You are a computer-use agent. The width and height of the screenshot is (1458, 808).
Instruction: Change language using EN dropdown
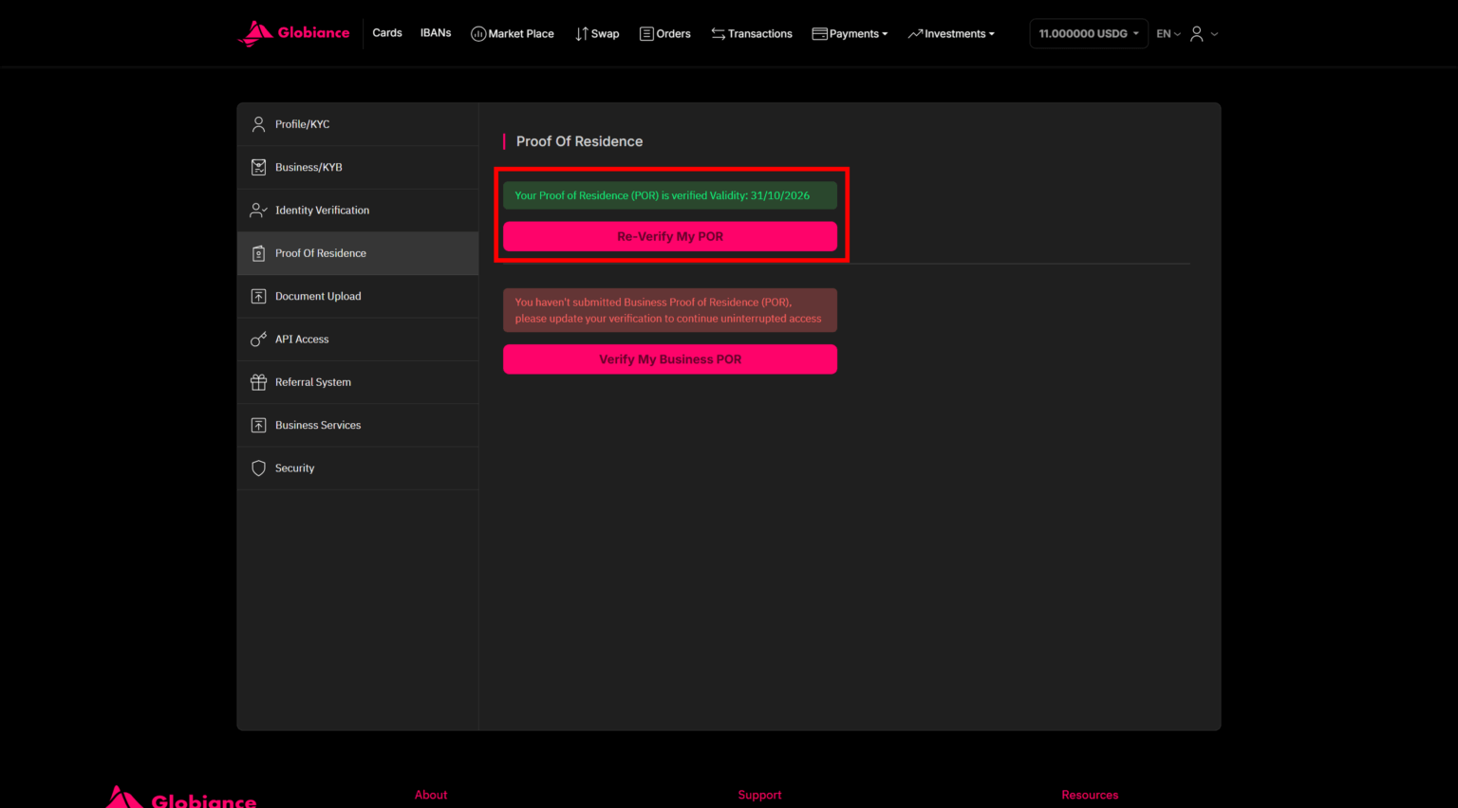pyautogui.click(x=1168, y=34)
